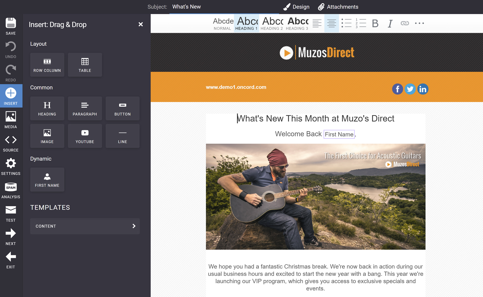This screenshot has width=483, height=297.
Task: Open more formatting options ellipsis
Action: 419,24
